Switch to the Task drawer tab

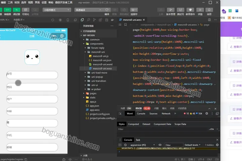point(138,140)
